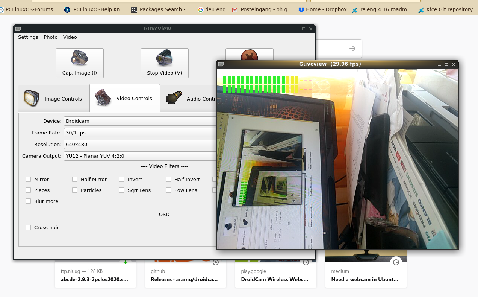478x297 pixels.
Task: Open the Releases aramg/droidcam github link
Action: tap(184, 279)
